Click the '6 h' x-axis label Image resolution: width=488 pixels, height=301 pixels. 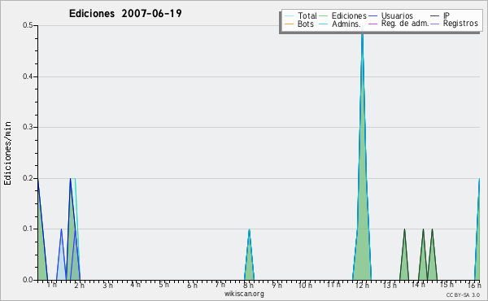tap(192, 285)
